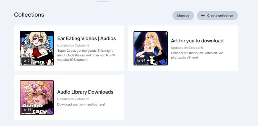Click the Collections heading

pos(29,15)
